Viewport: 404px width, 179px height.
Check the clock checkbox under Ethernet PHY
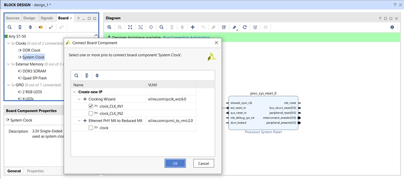(x=91, y=128)
